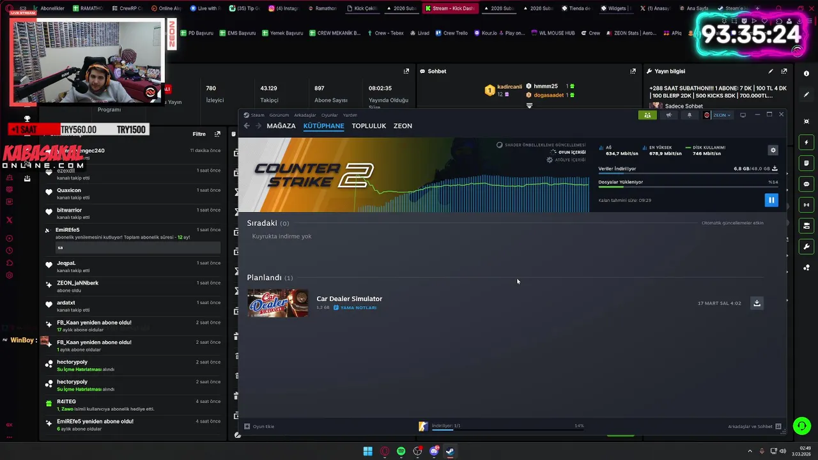818x460 pixels.
Task: Go back using Steam's back arrow
Action: [247, 126]
